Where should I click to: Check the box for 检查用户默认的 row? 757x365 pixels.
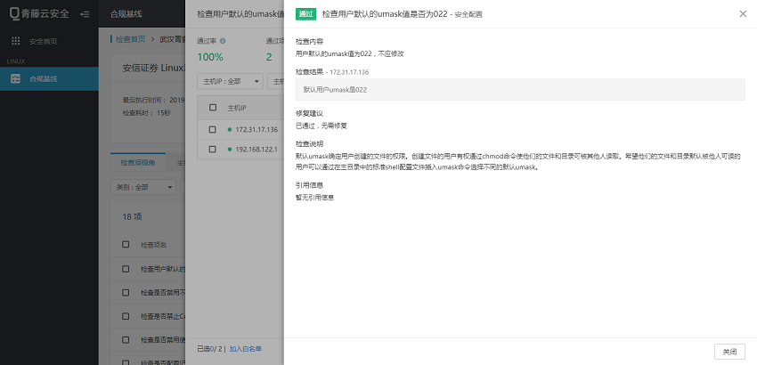(x=126, y=269)
